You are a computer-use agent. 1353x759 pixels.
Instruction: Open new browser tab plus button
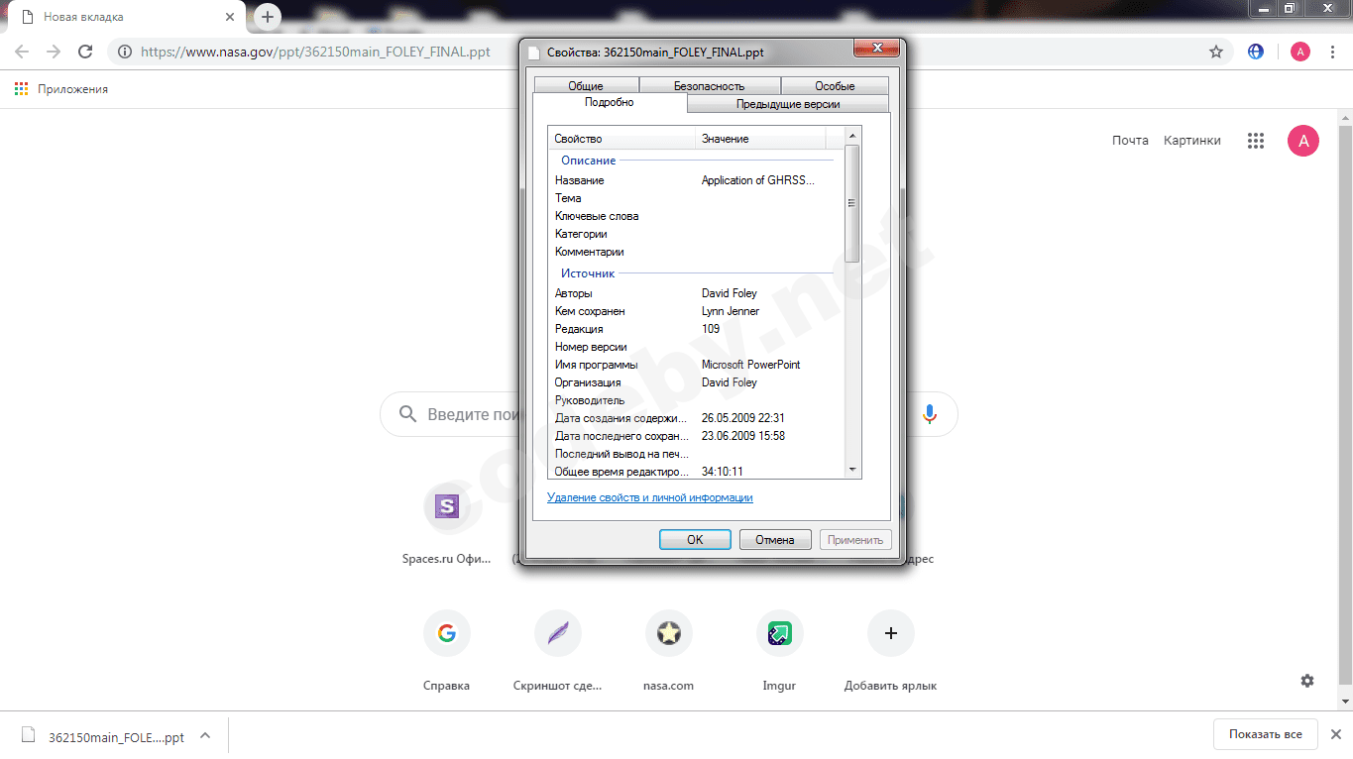point(268,17)
